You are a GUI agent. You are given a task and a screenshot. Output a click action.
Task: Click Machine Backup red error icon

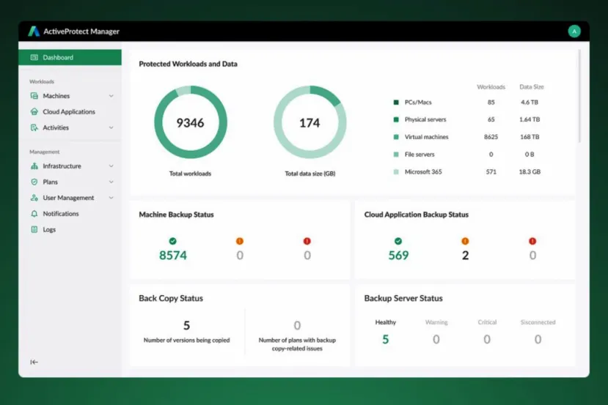307,241
